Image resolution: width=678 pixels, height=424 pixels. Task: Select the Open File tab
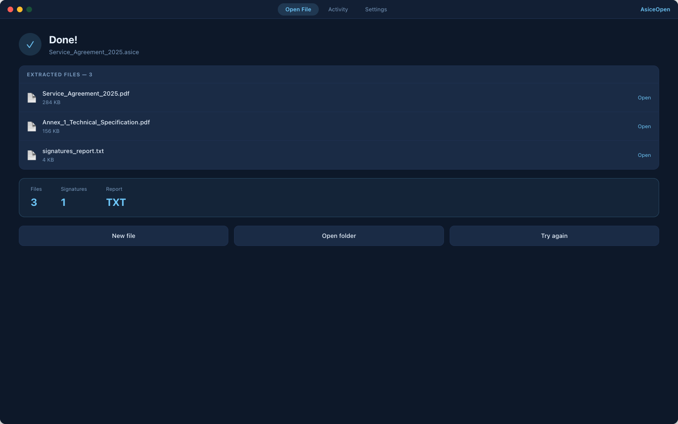tap(298, 9)
